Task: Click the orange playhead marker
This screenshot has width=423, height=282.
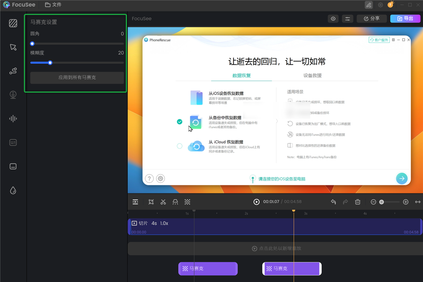Action: 293,211
